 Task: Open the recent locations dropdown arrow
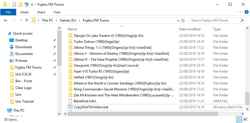[x=21, y=20]
